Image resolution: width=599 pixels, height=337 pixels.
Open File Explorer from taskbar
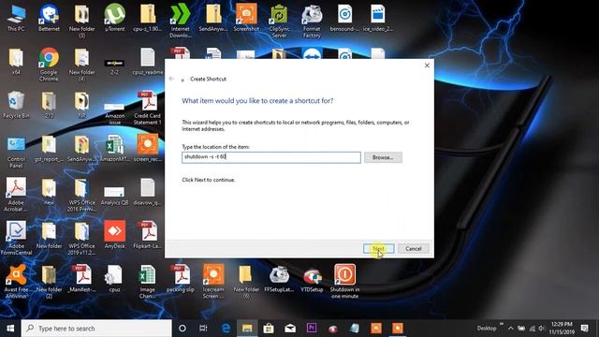(x=247, y=329)
